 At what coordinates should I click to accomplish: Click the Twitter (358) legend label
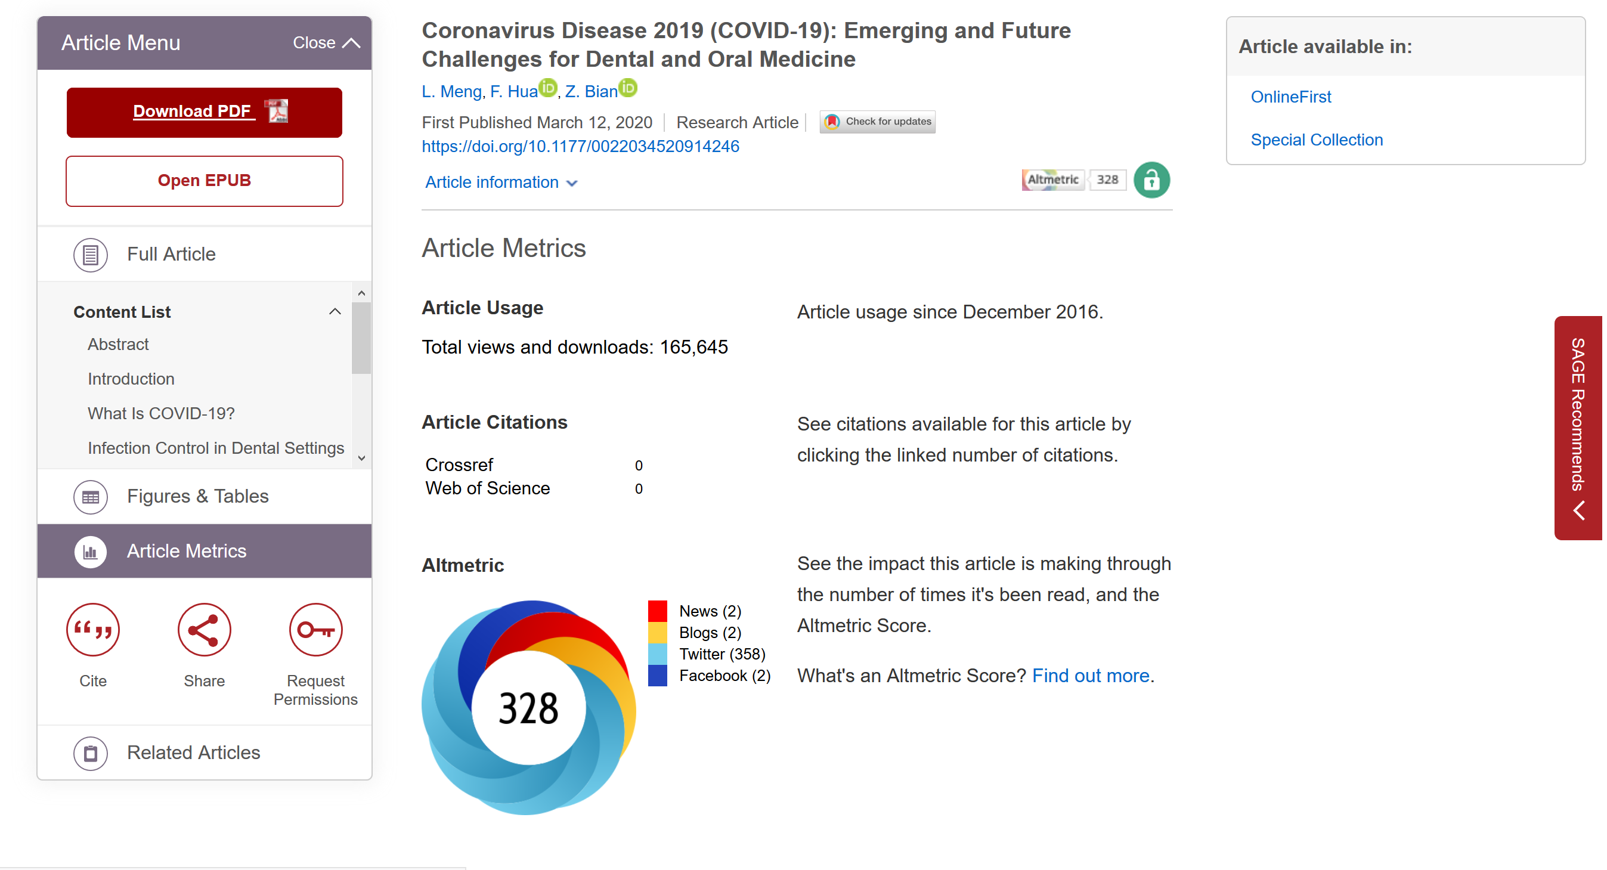[722, 654]
